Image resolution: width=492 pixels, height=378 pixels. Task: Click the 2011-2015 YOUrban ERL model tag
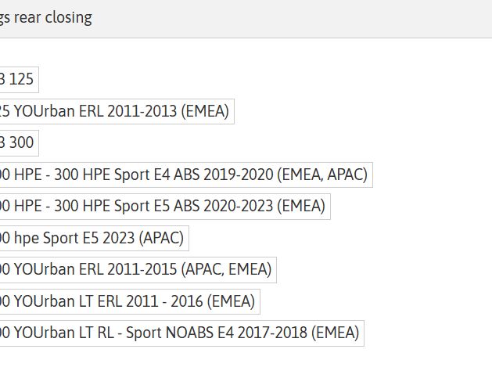pos(136,270)
